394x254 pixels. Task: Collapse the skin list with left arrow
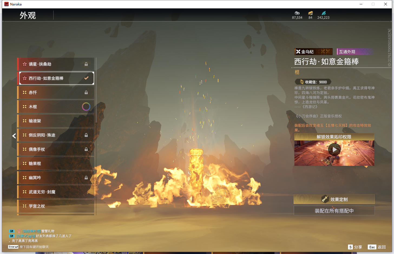tap(14, 136)
